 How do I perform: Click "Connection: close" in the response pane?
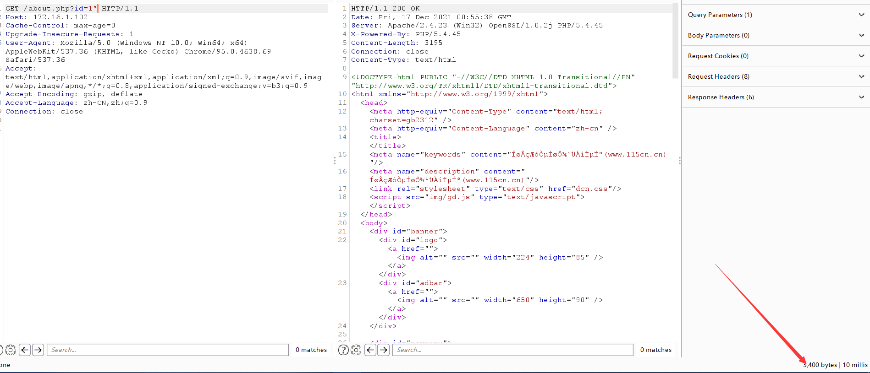(390, 52)
